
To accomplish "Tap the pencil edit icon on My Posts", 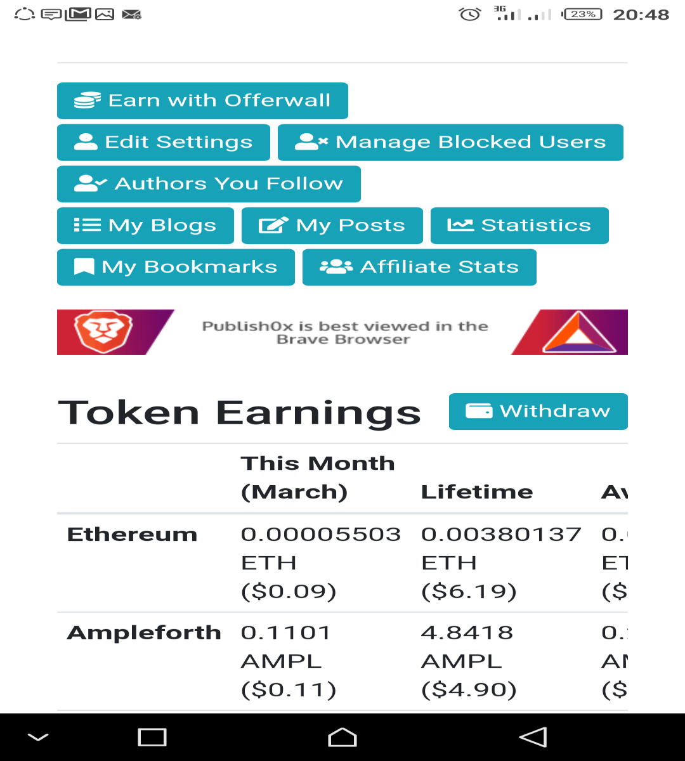I will click(273, 226).
